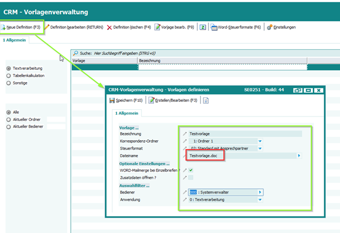Viewport: 340px width, 233px height.
Task: Open the Steuerformat dropdown list
Action: 260,148
